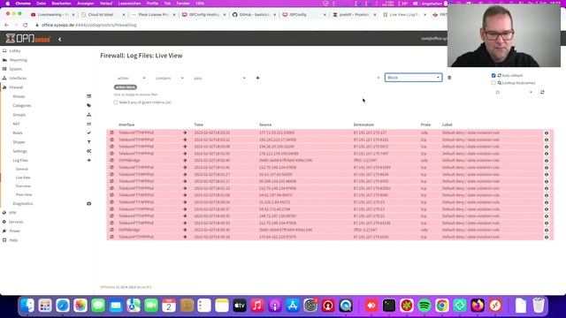Click the Destination column header

[363, 125]
